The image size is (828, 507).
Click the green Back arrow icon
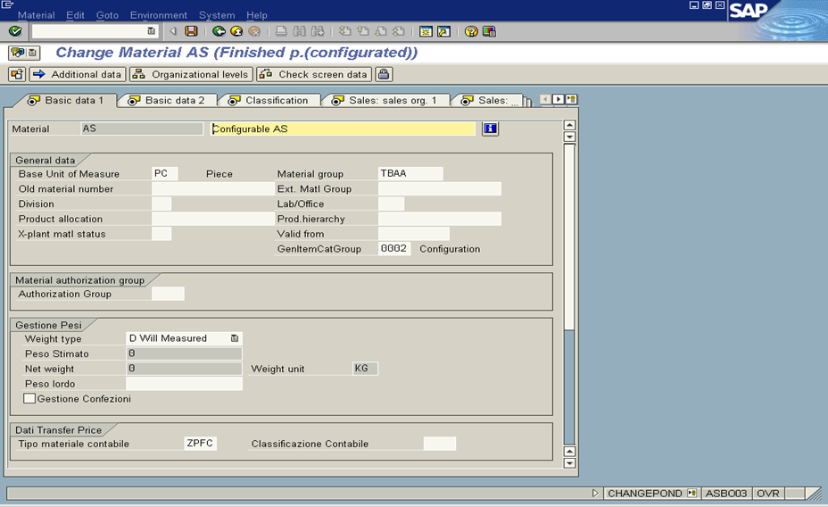[x=219, y=31]
